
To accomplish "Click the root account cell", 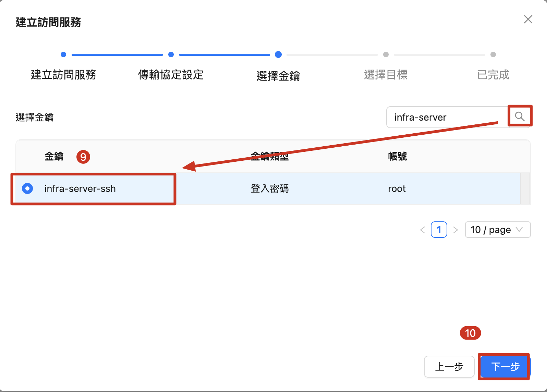I will 397,188.
